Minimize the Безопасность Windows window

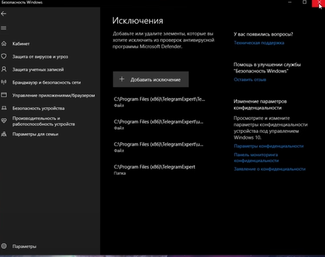click(289, 2)
